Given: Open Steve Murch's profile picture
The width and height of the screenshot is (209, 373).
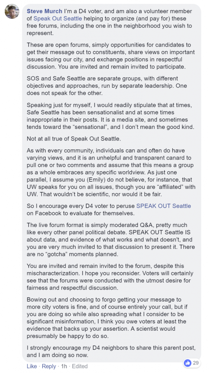Looking at the screenshot, I should [12, 11].
